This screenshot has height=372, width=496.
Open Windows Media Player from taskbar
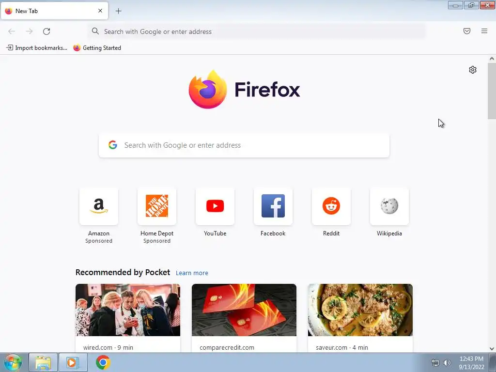73,362
